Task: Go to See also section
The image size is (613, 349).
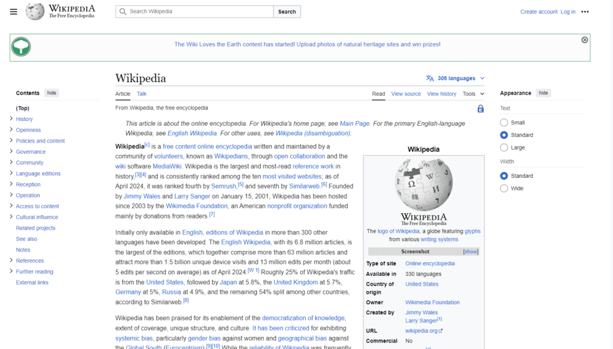Action: click(26, 239)
